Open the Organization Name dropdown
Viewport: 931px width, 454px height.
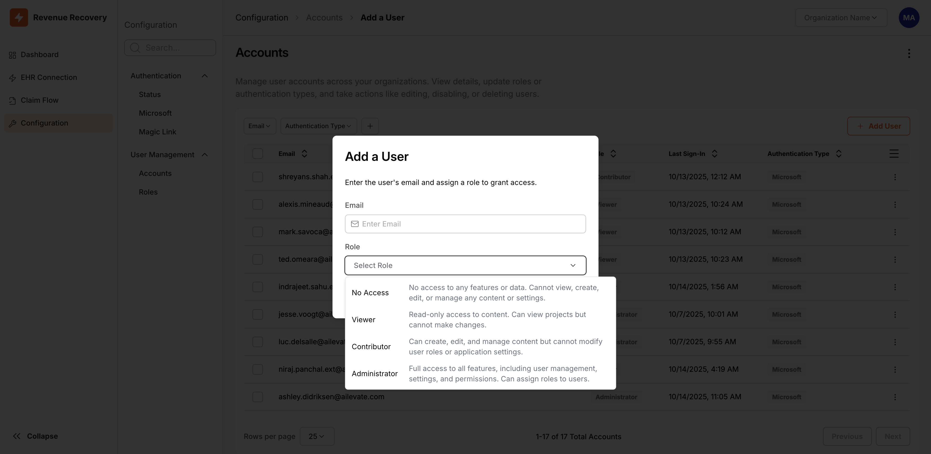click(841, 18)
